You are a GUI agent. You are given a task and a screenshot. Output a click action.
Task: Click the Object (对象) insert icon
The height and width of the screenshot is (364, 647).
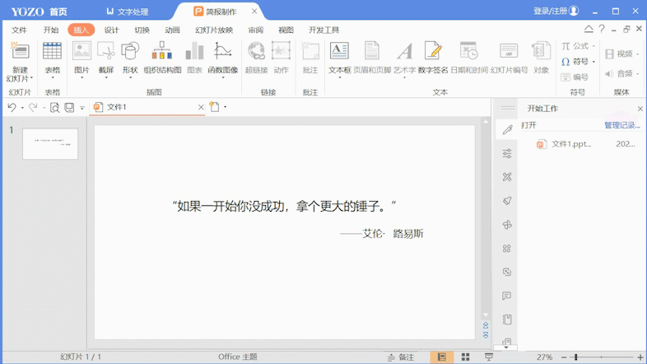(x=541, y=51)
